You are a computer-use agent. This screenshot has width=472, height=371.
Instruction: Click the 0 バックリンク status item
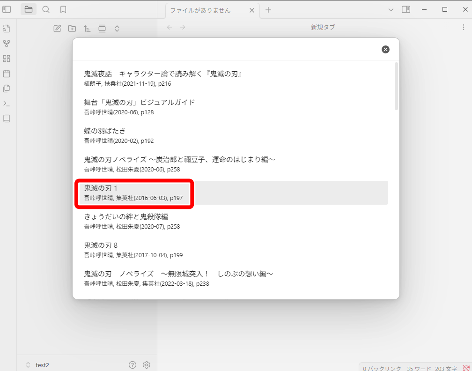pos(382,368)
